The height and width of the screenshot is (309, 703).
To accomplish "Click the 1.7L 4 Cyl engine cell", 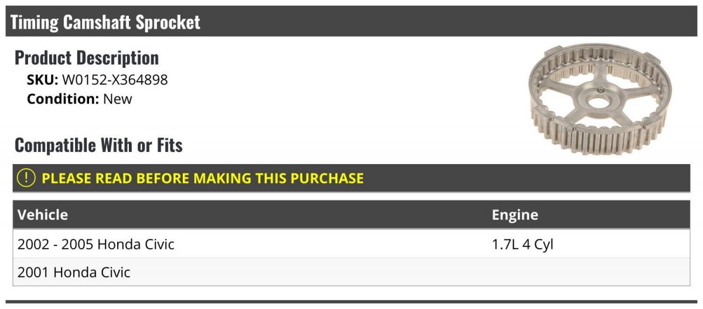I will [523, 244].
